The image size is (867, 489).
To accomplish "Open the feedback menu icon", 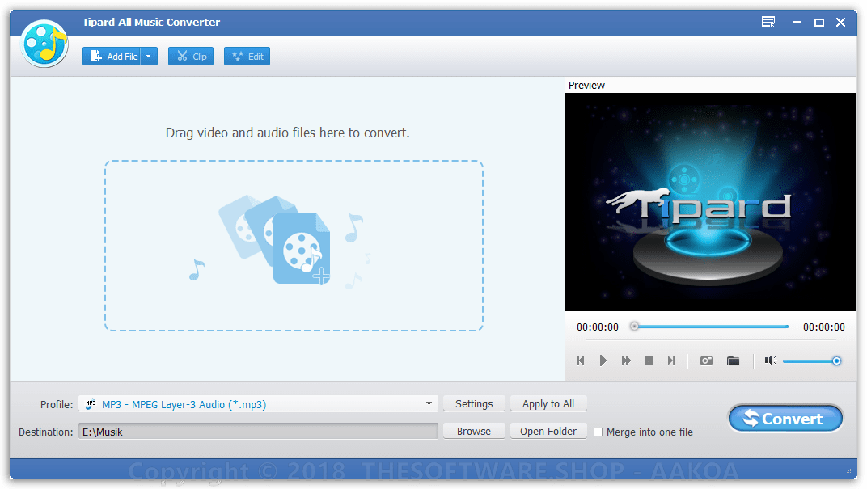I will coord(767,22).
